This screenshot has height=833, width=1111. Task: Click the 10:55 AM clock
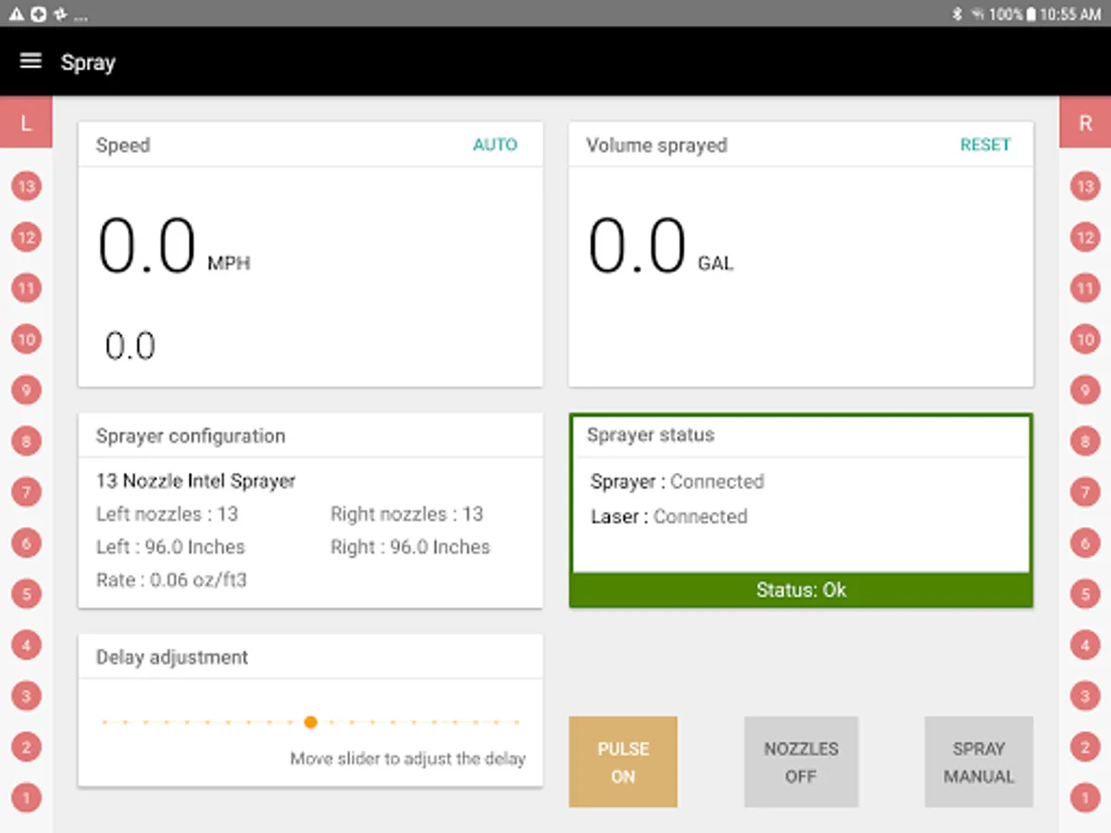(1071, 14)
